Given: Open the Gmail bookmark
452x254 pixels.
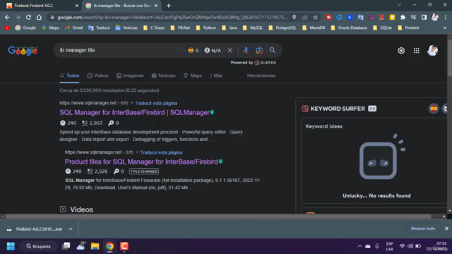Looking at the screenshot, I should (73, 28).
